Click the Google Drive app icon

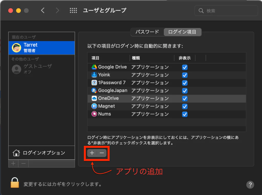click(94, 67)
